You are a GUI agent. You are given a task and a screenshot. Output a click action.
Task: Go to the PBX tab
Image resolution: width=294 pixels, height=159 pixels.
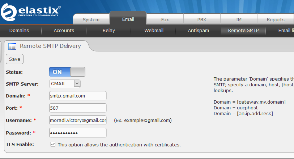(202, 19)
